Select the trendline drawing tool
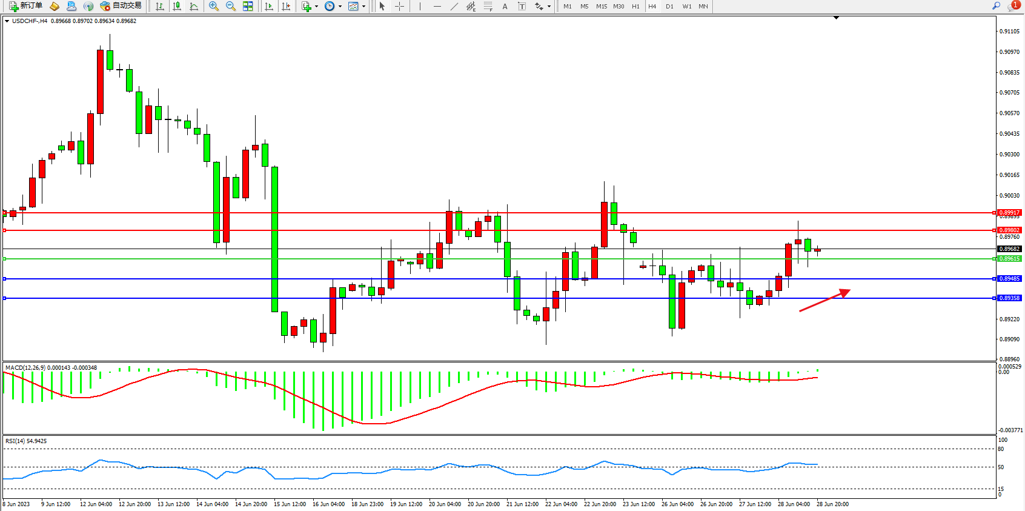Viewport: 1025px width, 511px height. [x=454, y=6]
